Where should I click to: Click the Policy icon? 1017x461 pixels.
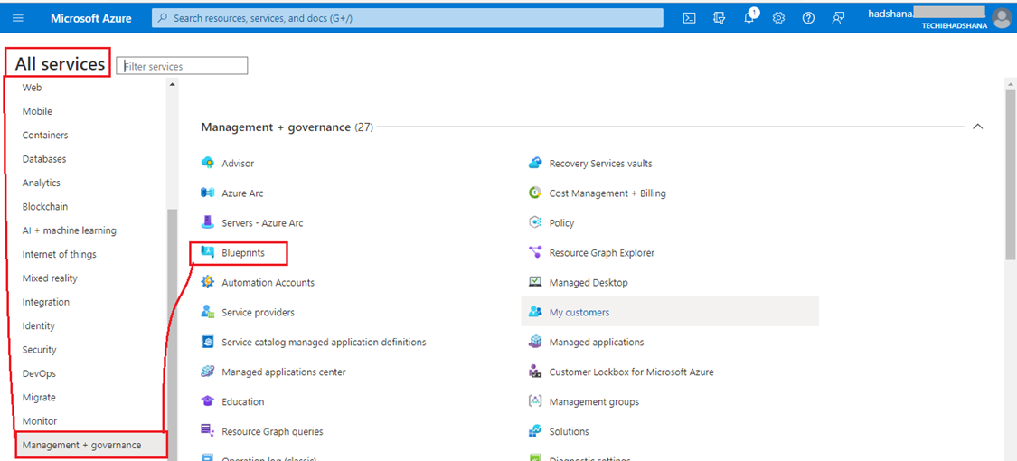(x=535, y=222)
